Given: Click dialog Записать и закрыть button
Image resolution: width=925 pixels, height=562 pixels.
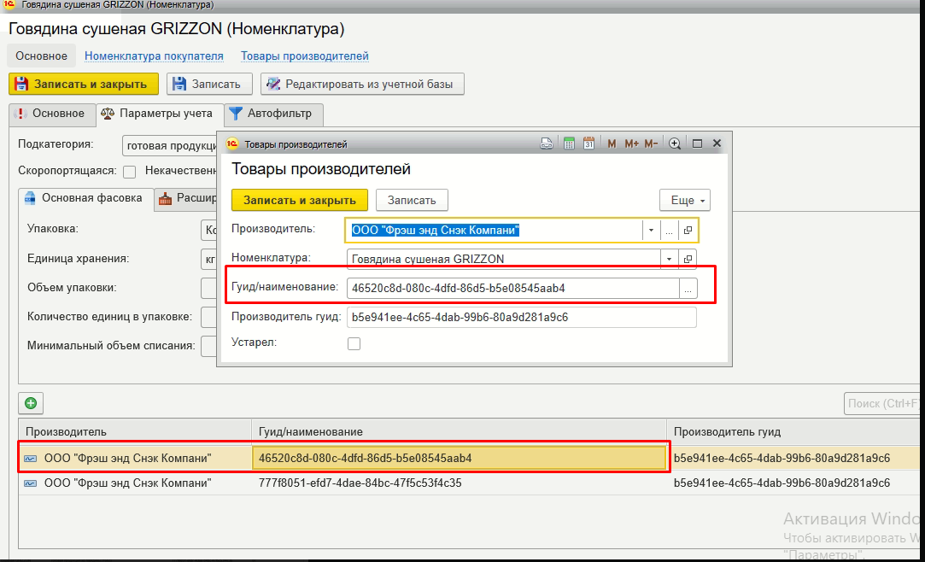Looking at the screenshot, I should point(300,200).
